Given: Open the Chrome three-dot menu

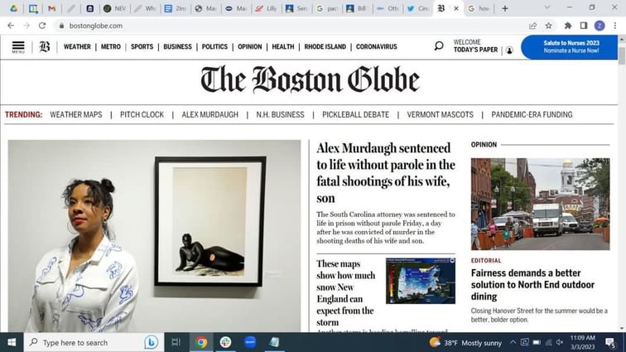Looking at the screenshot, I should pos(615,26).
